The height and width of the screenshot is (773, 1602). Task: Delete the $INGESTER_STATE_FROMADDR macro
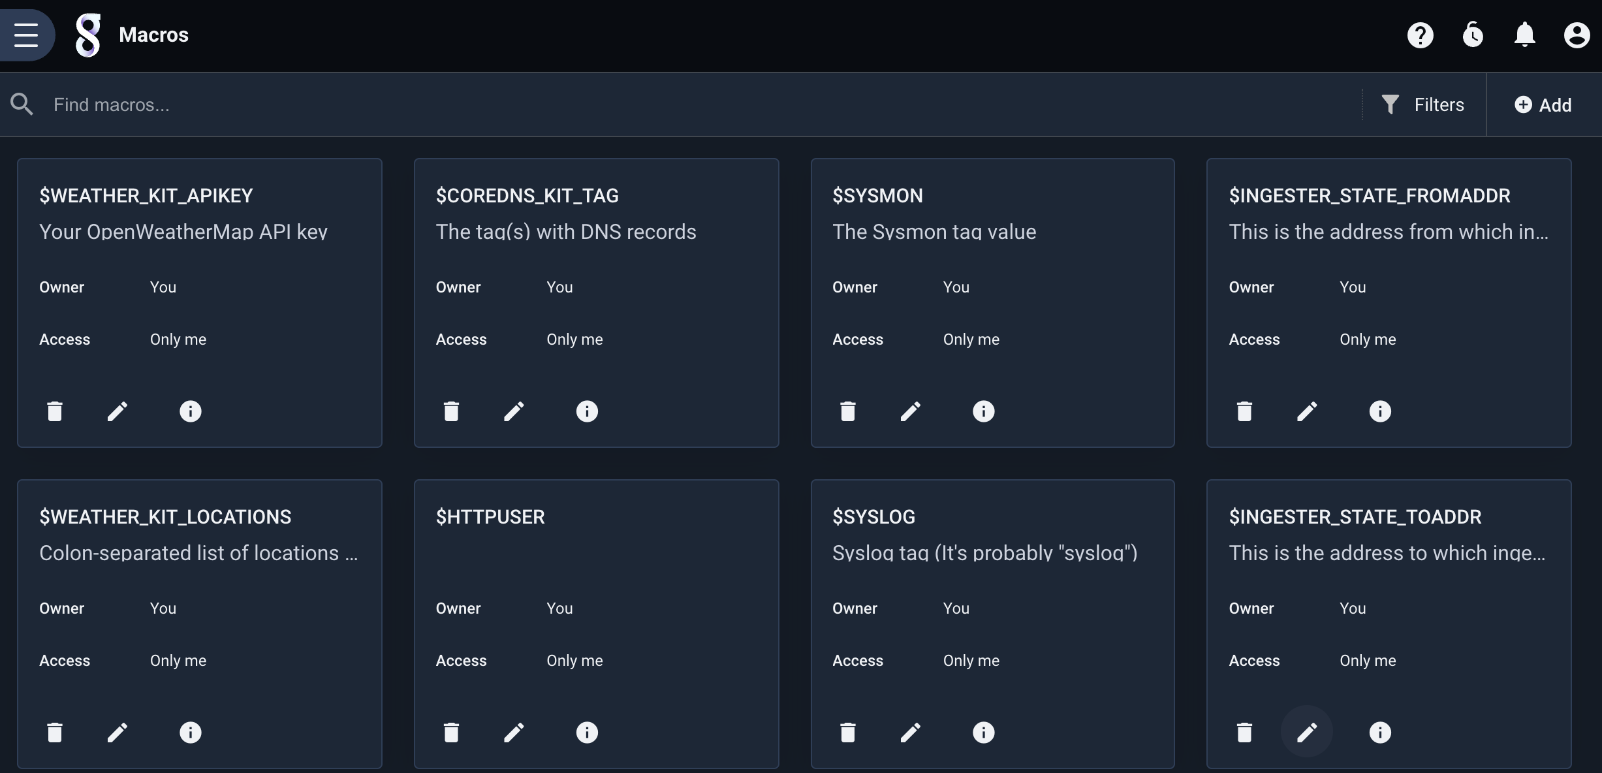(x=1245, y=411)
